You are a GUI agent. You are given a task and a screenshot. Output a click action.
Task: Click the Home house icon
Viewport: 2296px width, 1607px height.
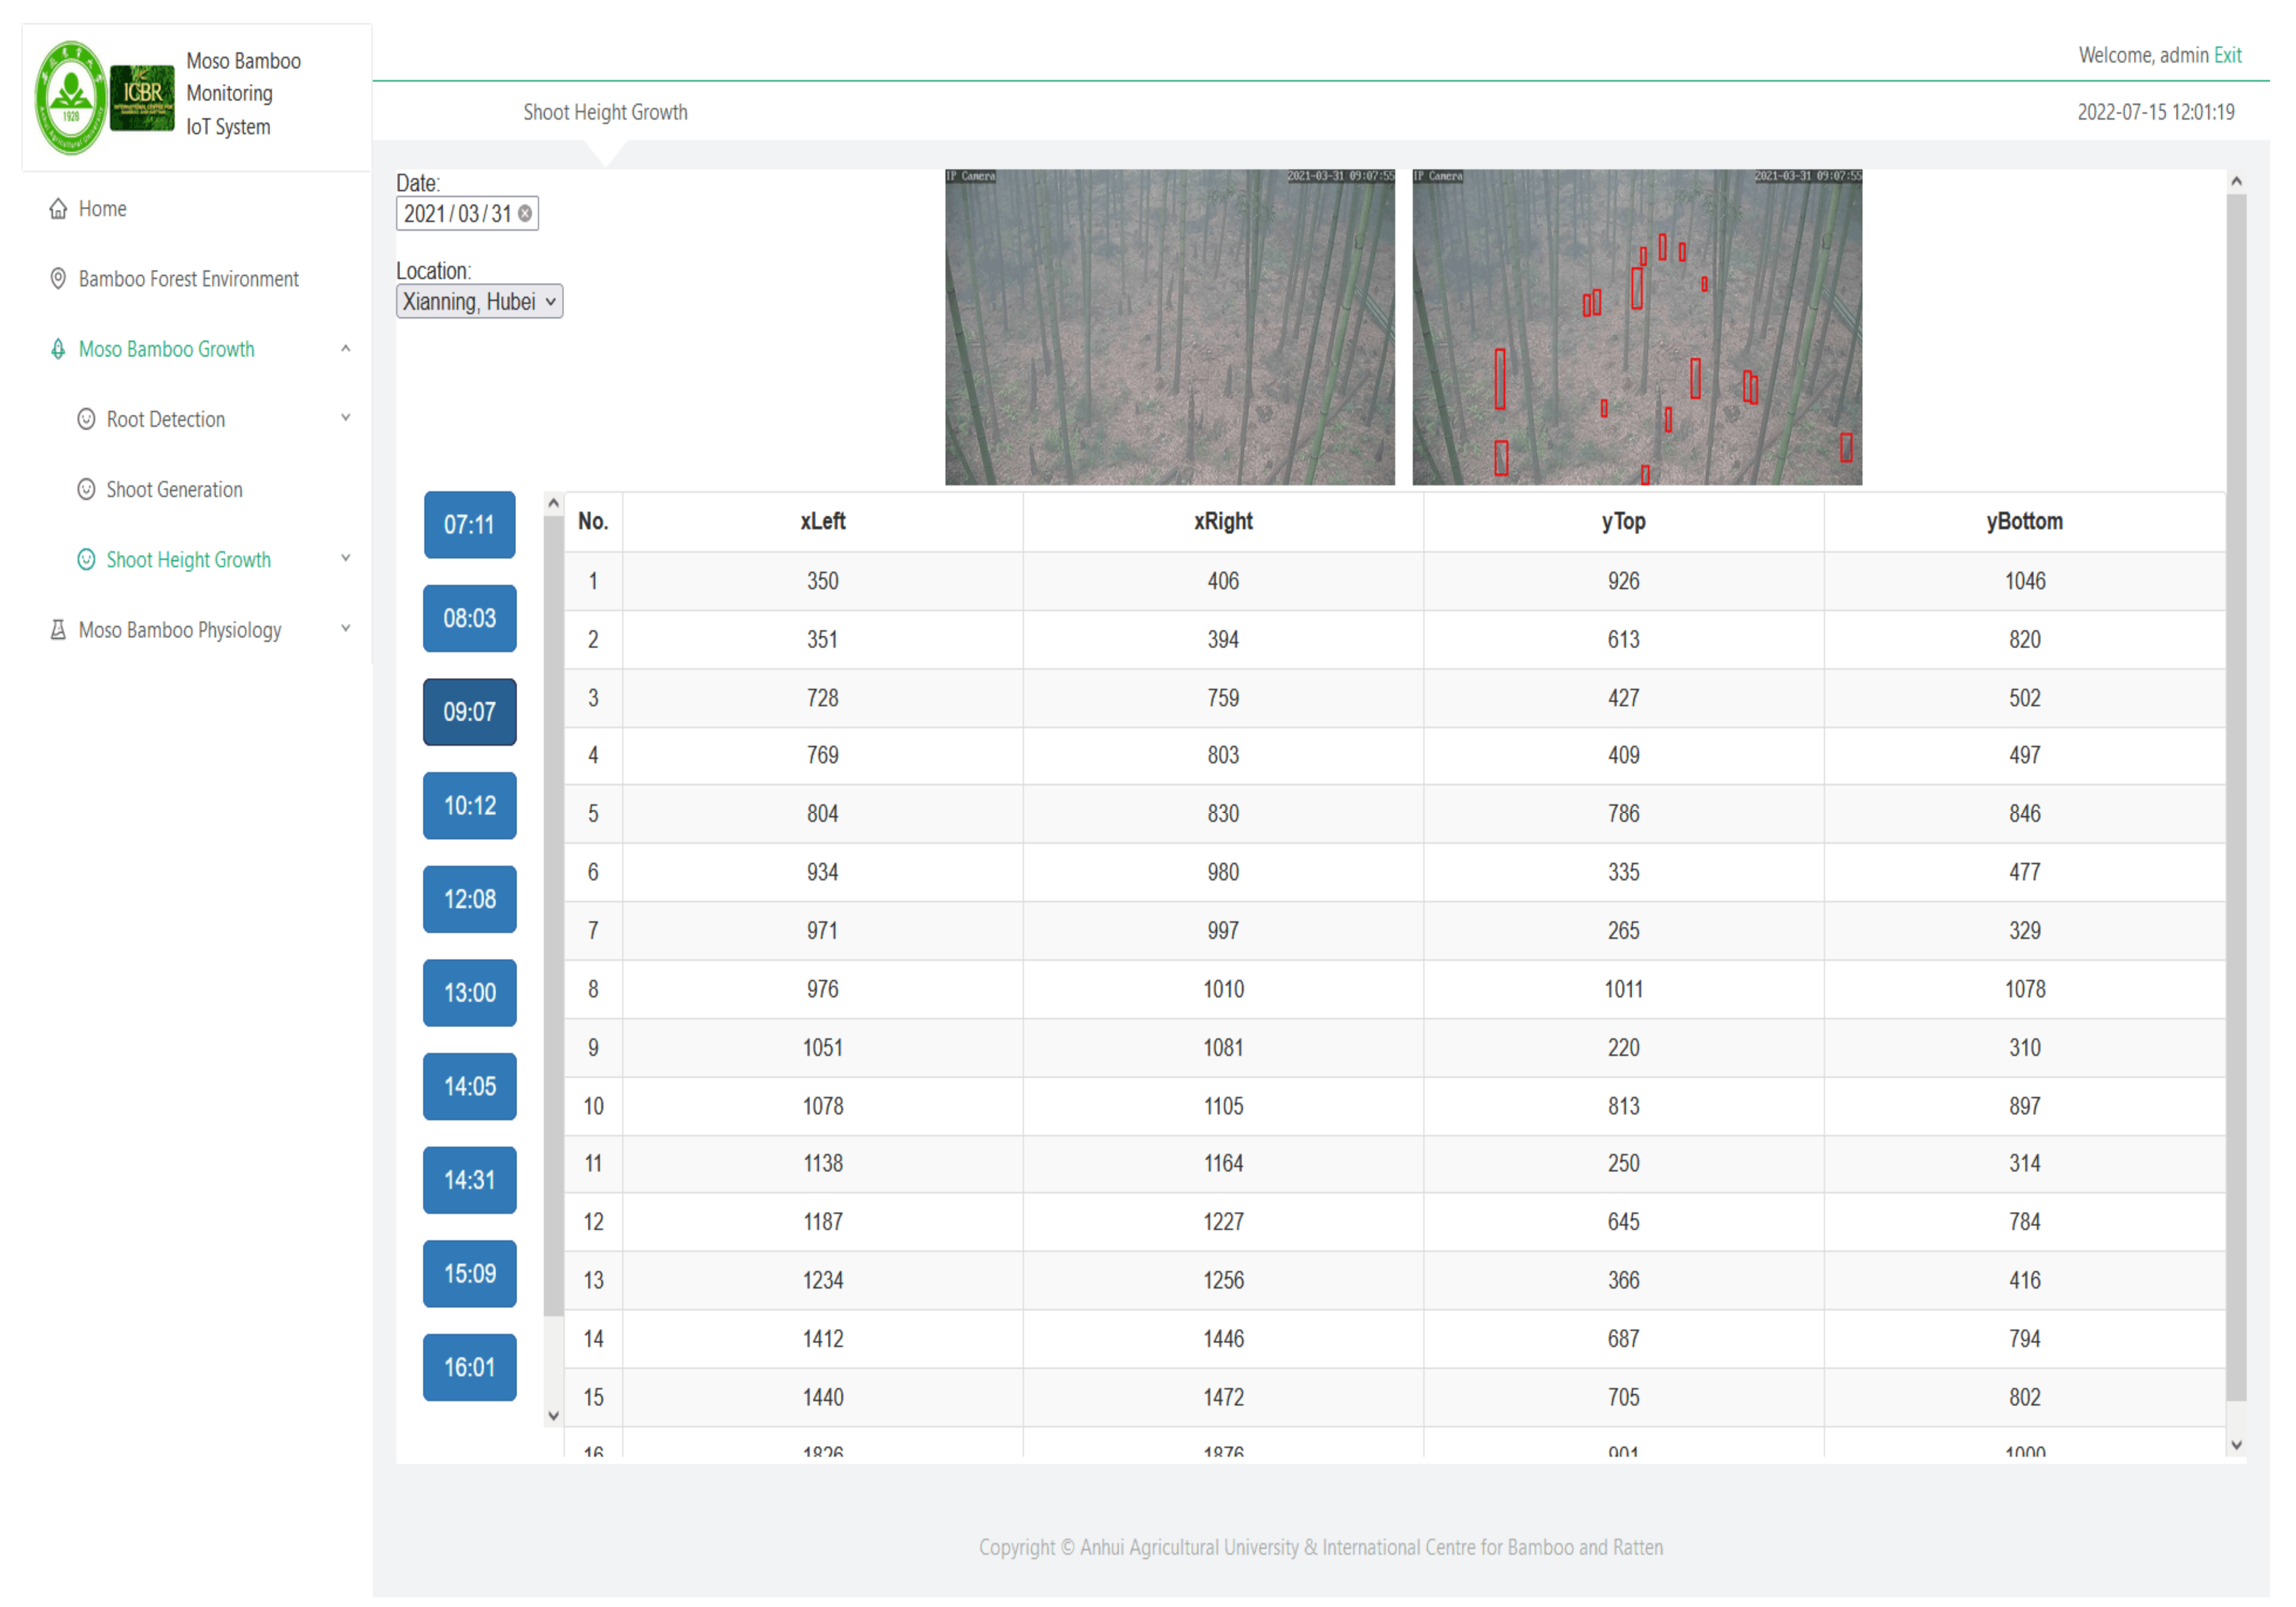coord(58,209)
